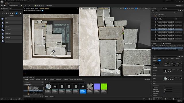Open the add content quick menu icon
Image resolution: width=184 pixels, height=103 pixels.
tap(22, 5)
